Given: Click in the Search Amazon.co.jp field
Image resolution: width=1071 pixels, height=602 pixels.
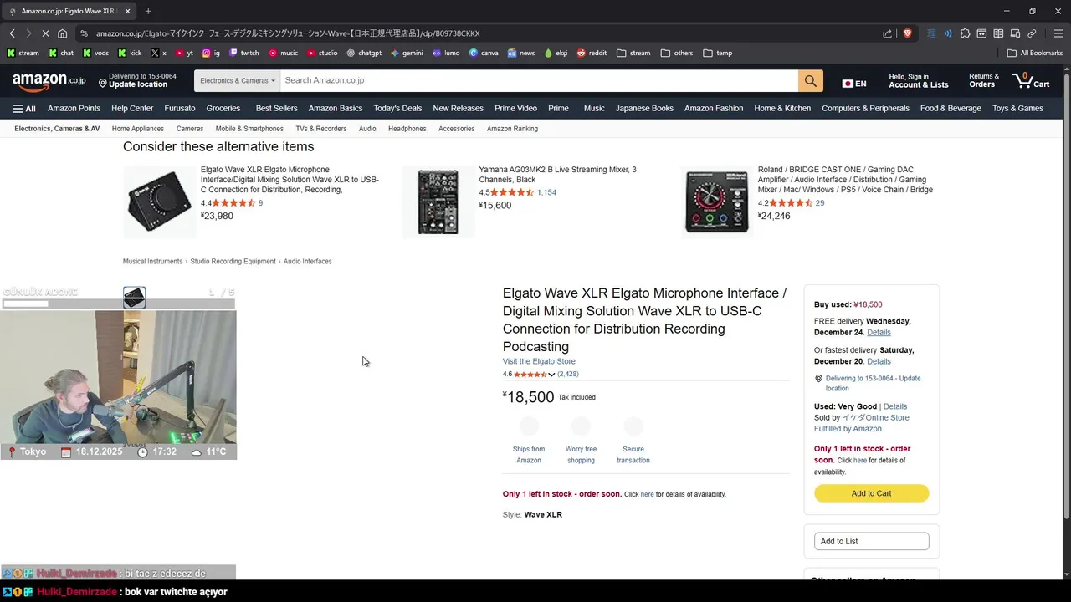Looking at the screenshot, I should click(x=540, y=80).
